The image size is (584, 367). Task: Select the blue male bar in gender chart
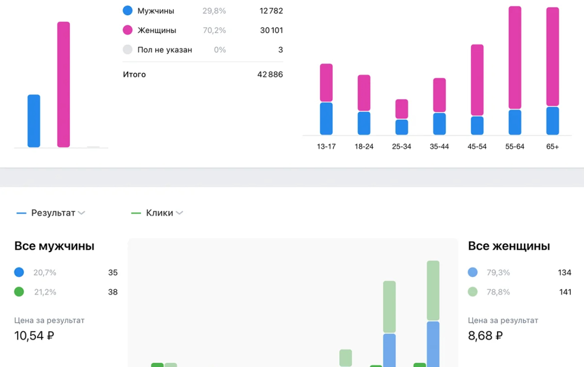(34, 121)
